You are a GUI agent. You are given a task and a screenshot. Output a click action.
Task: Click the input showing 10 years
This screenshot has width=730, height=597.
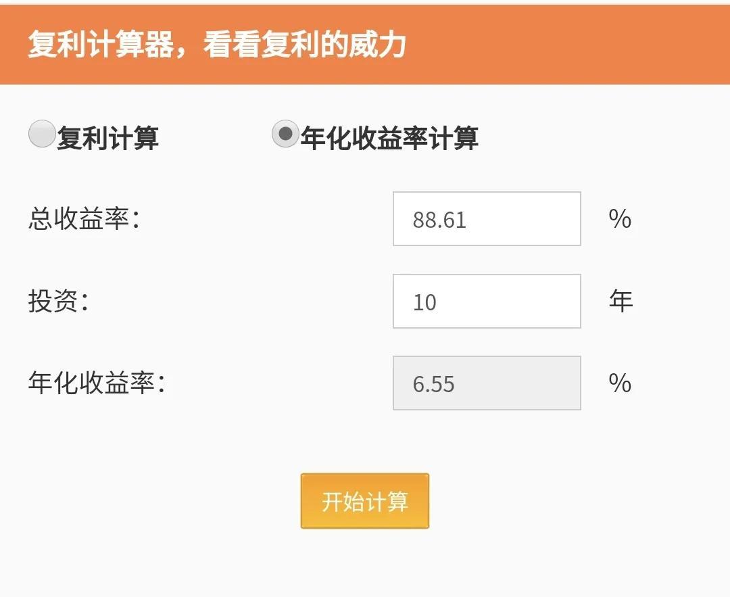(486, 301)
